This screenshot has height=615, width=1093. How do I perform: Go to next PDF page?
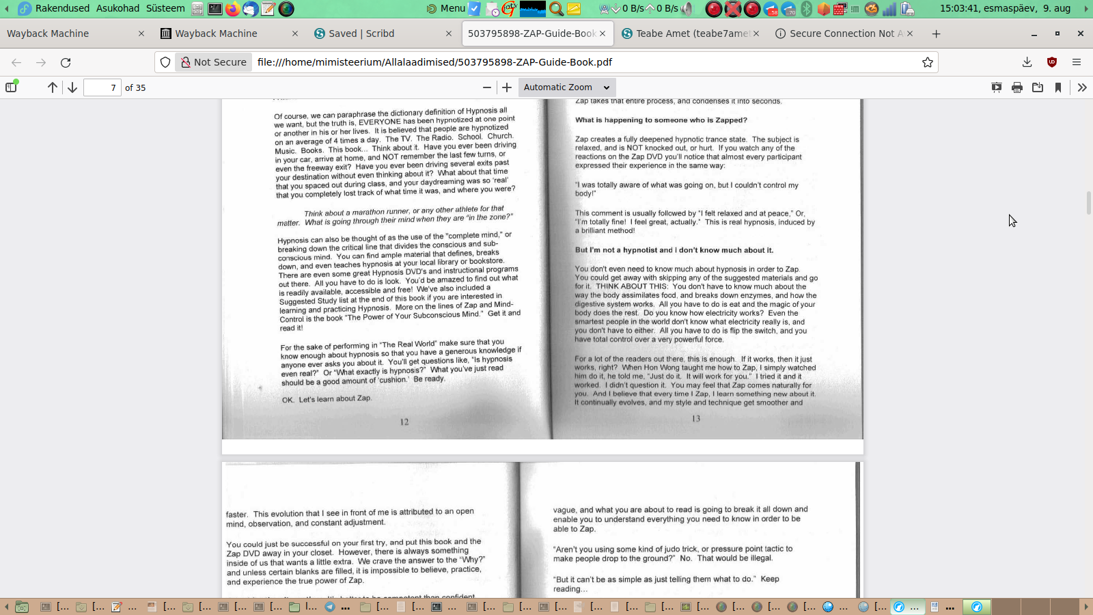[x=72, y=87]
